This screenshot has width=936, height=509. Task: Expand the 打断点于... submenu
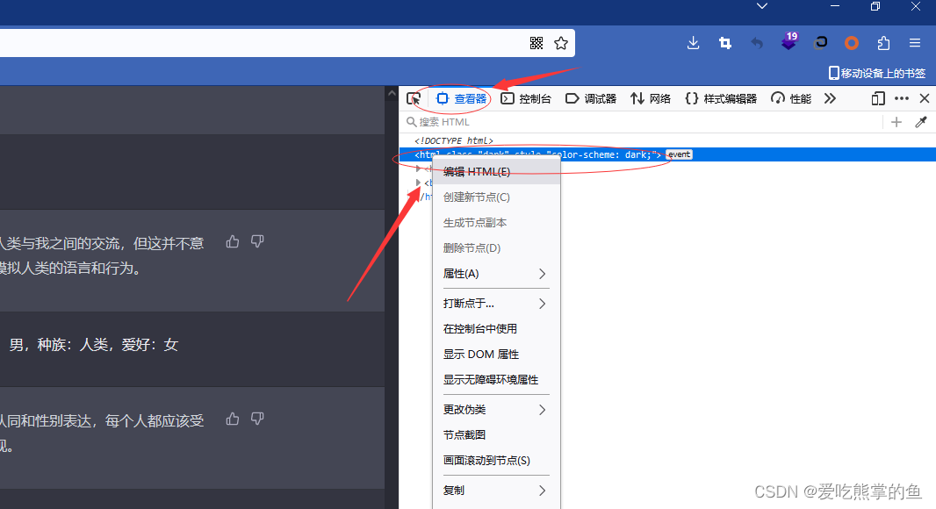click(496, 303)
